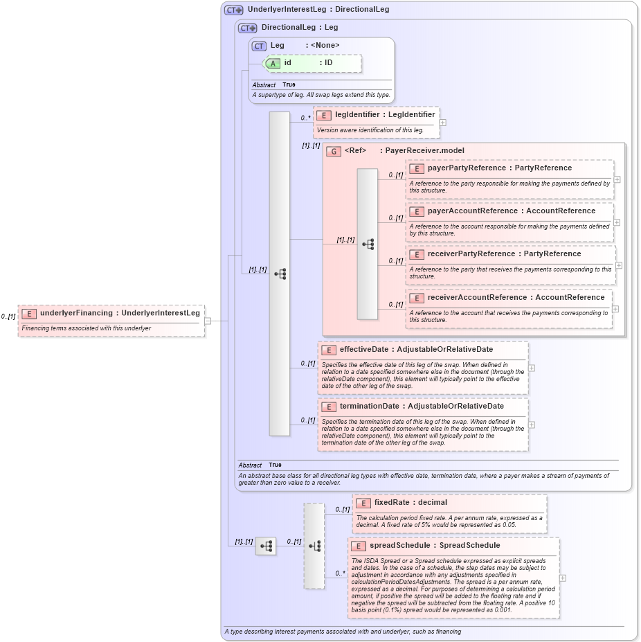Click the receiverPartyReference : PartyReference label
The height and width of the screenshot is (642, 641).
[x=505, y=254]
